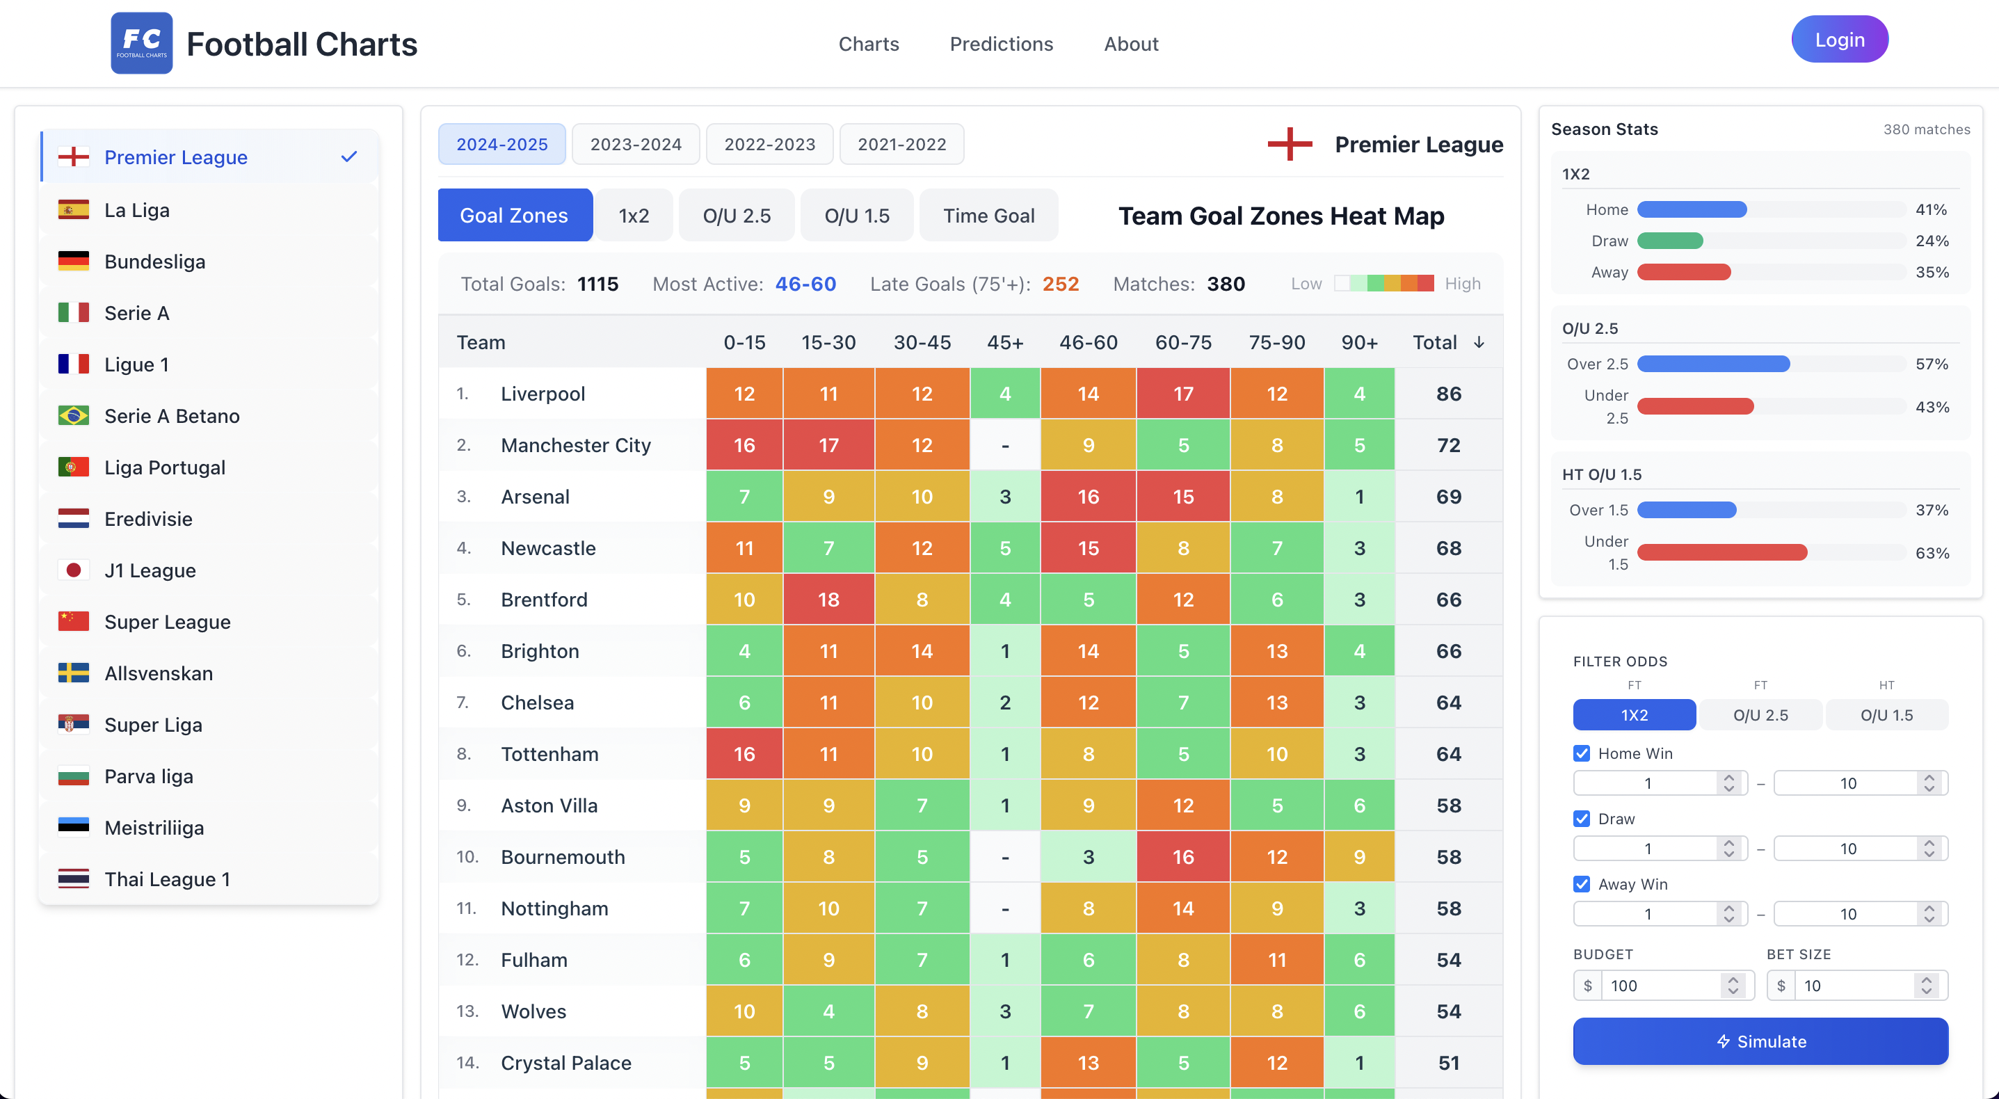
Task: Switch to the Time Goal tab
Action: (988, 215)
